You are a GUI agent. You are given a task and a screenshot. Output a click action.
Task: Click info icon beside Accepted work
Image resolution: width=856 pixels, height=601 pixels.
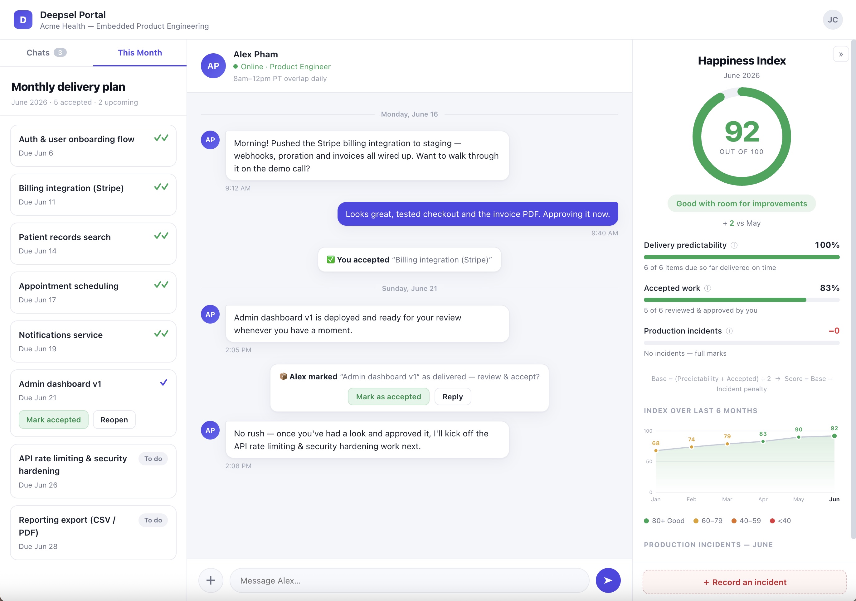(x=707, y=288)
